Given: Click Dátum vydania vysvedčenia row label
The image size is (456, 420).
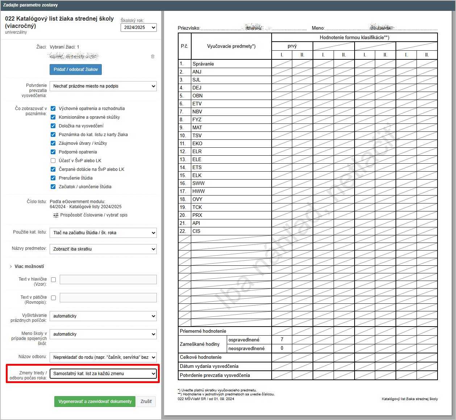Looking at the screenshot, I should (209, 366).
